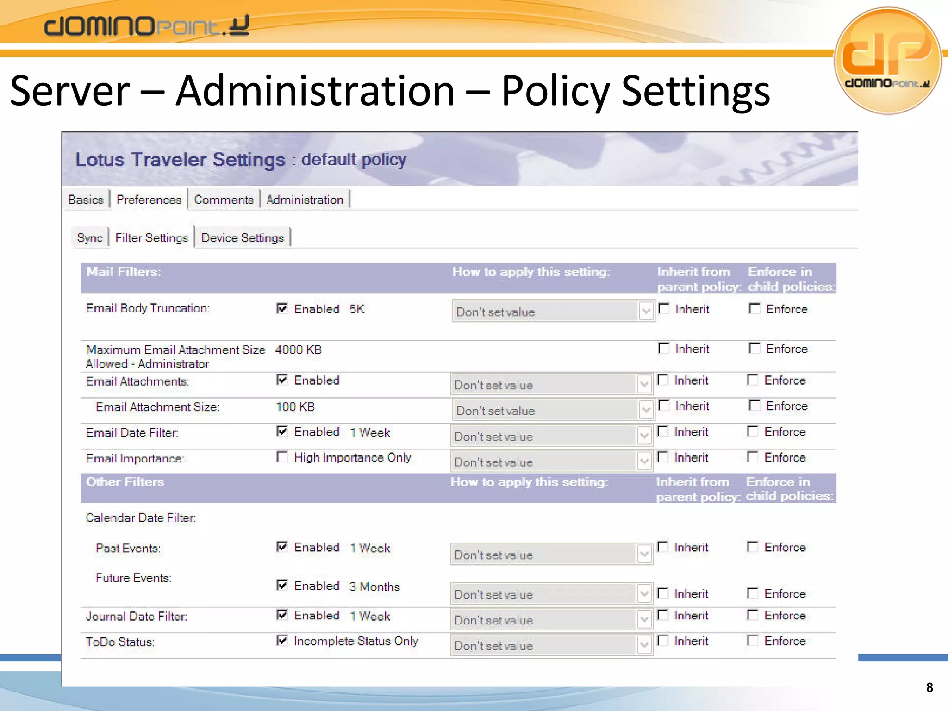Click the 1 Week Past Events value
Viewport: 948px width, 711px height.
click(x=370, y=548)
